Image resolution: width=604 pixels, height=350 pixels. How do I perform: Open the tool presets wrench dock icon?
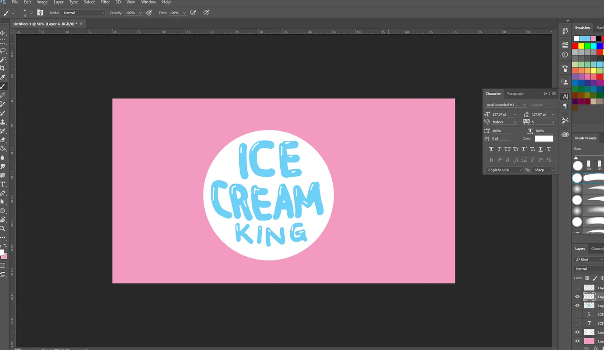[x=565, y=121]
